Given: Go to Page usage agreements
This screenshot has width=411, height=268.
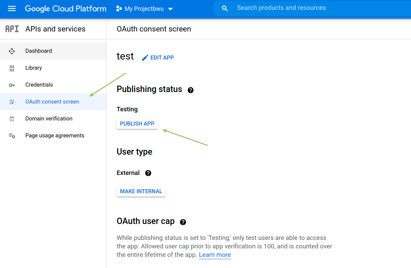Looking at the screenshot, I should pos(55,136).
